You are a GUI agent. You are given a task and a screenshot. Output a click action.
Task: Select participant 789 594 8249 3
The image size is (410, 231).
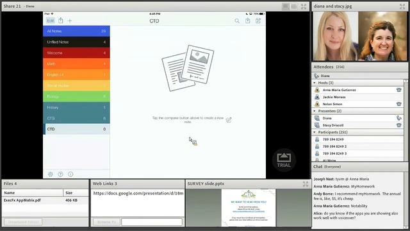click(357, 153)
